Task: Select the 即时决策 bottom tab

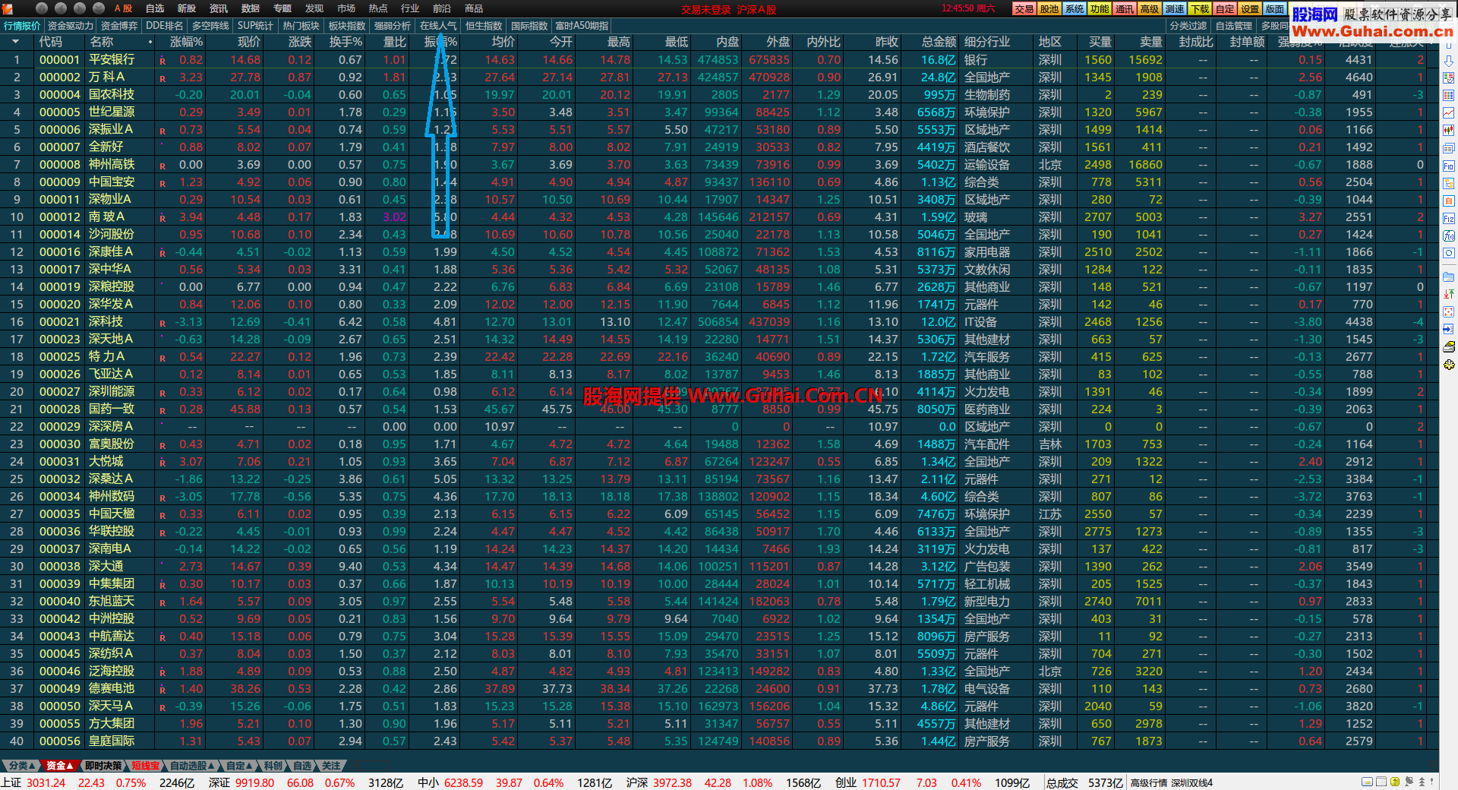Action: 103,766
